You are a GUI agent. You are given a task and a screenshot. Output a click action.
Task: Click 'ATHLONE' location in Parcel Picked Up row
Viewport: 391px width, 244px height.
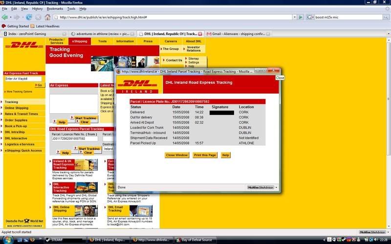pos(246,143)
